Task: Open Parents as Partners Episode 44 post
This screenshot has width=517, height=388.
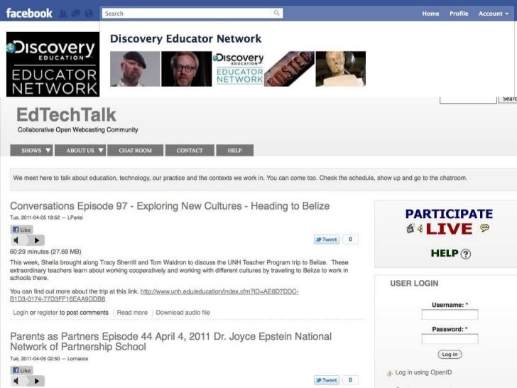Action: coord(170,342)
